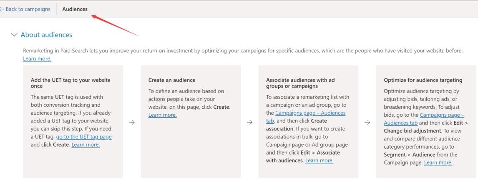Click arrow between Associate and Optimize cards

tap(367, 123)
